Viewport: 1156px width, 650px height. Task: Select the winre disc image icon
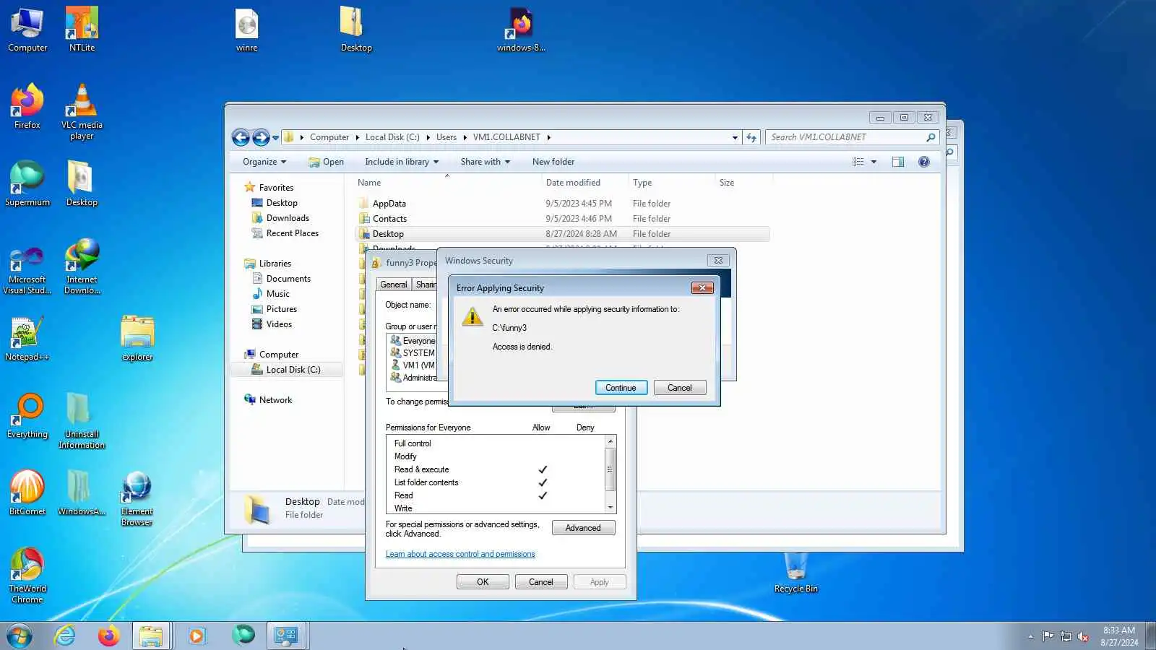[246, 29]
